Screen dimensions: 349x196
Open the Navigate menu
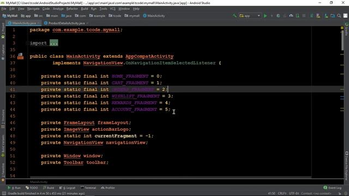[33, 9]
